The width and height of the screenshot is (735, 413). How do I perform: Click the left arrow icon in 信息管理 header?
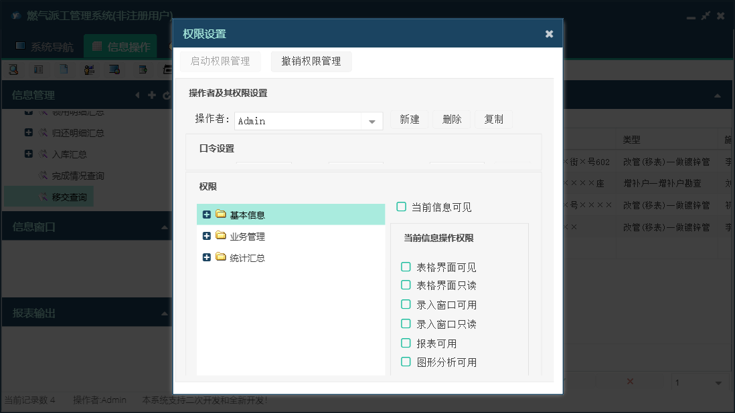[138, 96]
